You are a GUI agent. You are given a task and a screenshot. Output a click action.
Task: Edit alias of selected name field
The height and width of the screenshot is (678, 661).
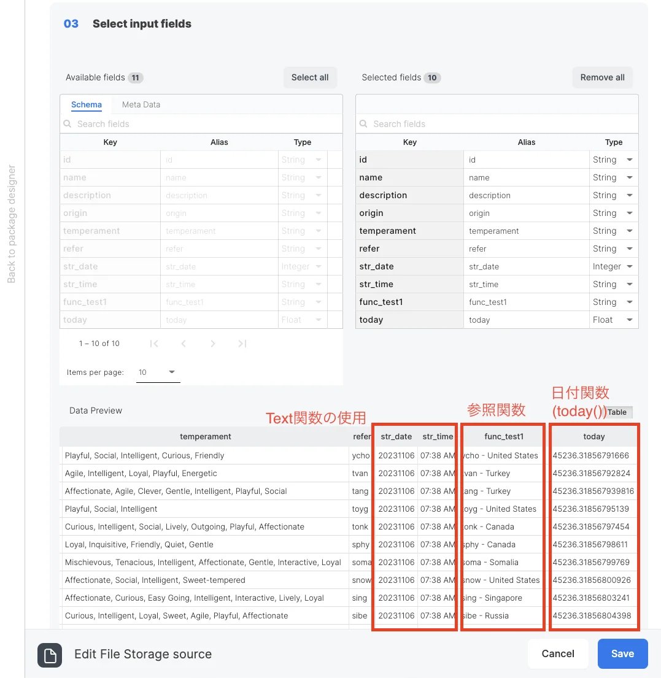pos(526,178)
